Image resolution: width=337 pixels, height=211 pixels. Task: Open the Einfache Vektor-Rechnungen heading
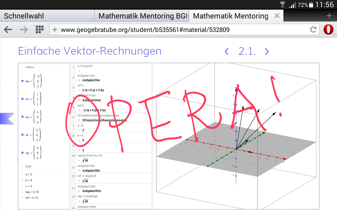(x=90, y=51)
